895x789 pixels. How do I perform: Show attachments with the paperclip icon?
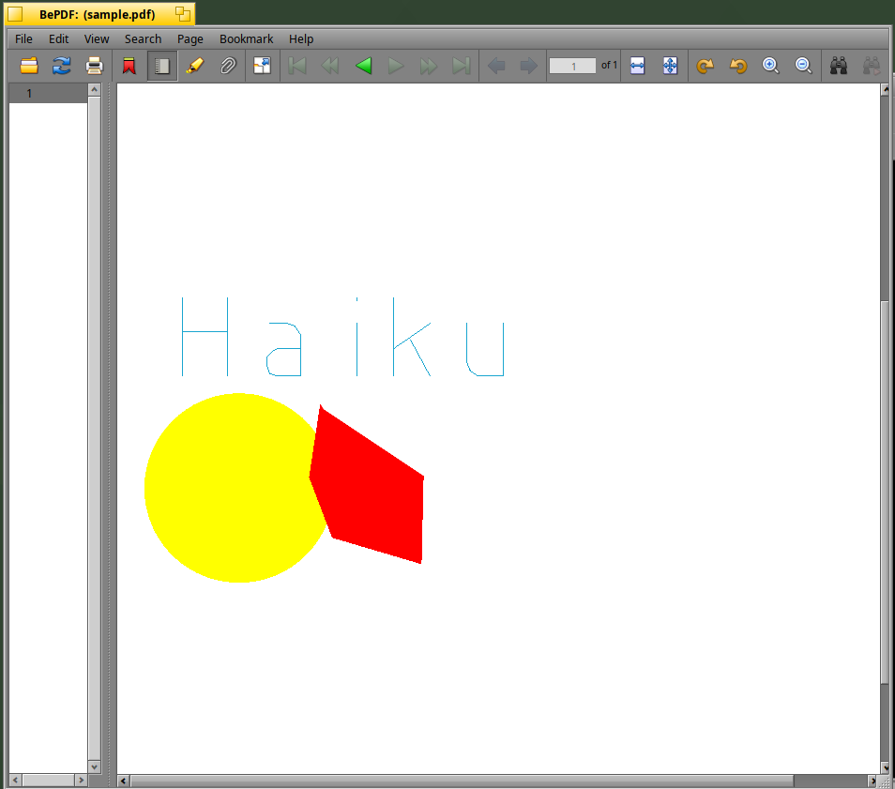[x=228, y=66]
